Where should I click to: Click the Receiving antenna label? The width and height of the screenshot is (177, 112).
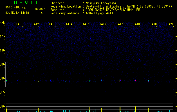65,13
